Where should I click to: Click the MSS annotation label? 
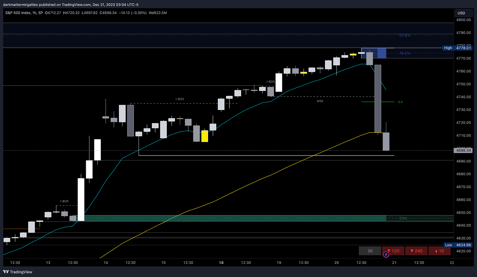click(x=320, y=101)
